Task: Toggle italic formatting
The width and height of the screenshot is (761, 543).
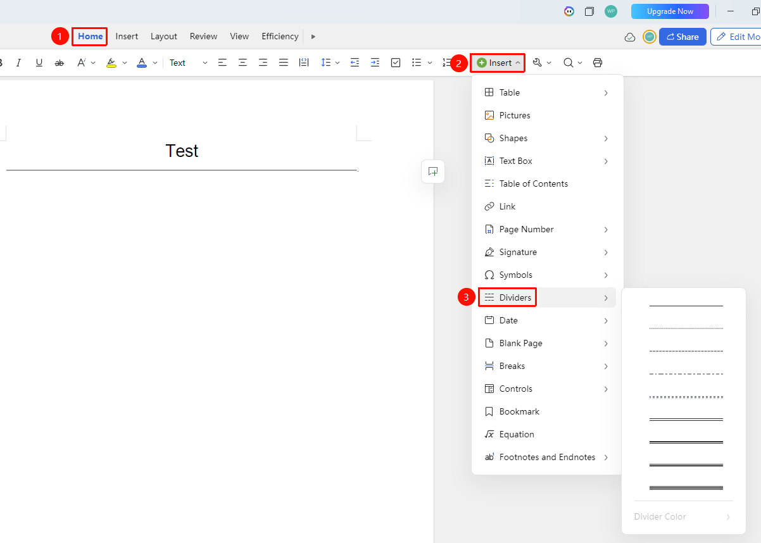Action: [18, 63]
